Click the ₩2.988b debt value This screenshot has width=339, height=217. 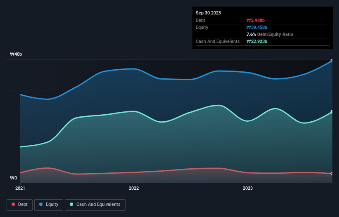256,20
